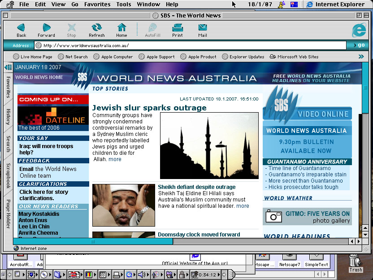Click the yellow running-figure menu bar icon
The width and height of the screenshot is (373, 280).
282,4
